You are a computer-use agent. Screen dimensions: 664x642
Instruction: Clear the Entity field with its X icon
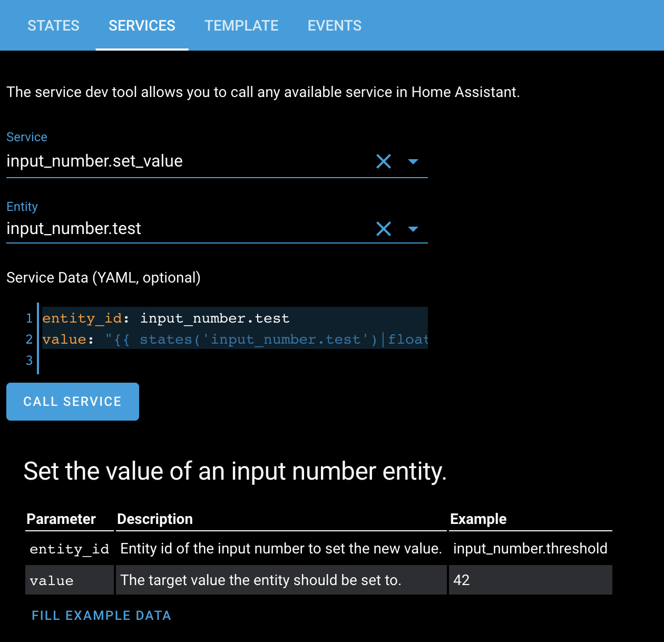pyautogui.click(x=384, y=229)
